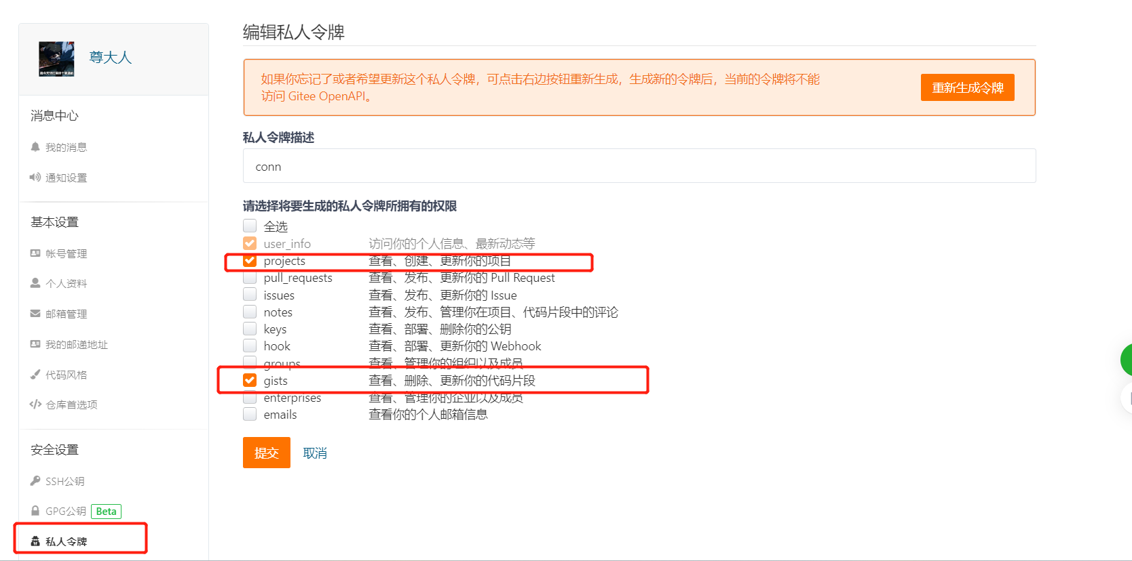Open 私人令牌 in the sidebar

[x=66, y=541]
